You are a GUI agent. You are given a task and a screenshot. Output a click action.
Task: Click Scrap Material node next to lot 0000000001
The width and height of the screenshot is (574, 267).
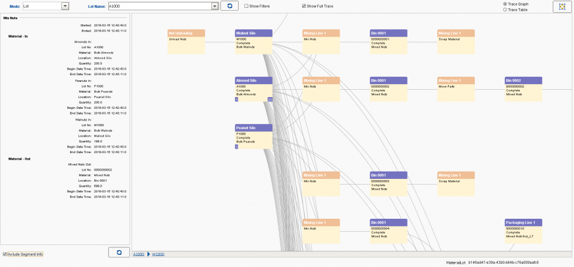tap(456, 42)
